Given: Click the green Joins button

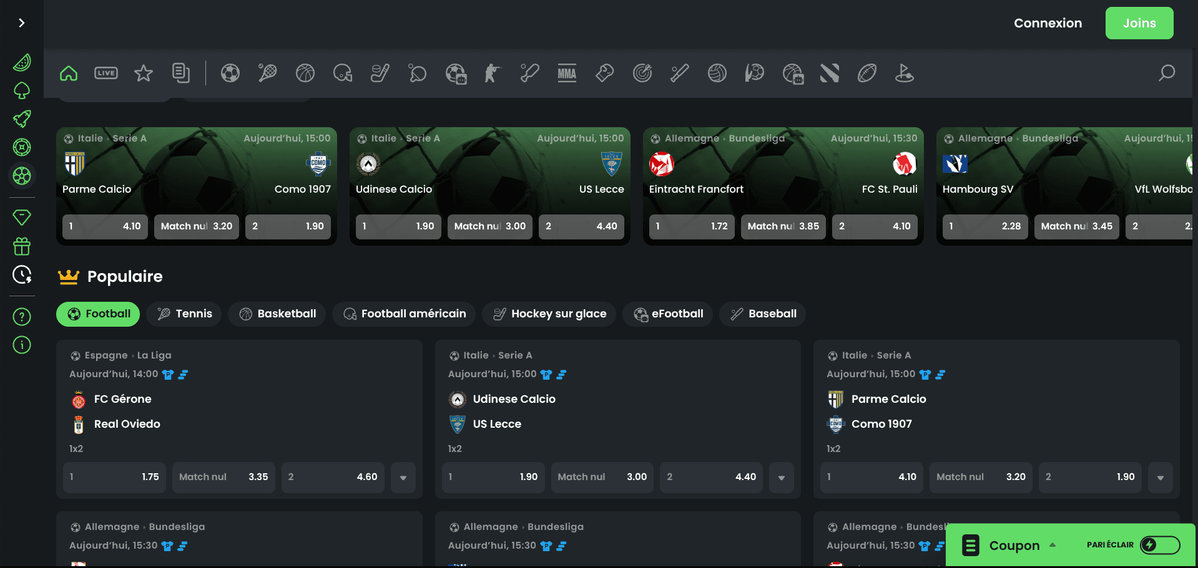Looking at the screenshot, I should pos(1139,23).
